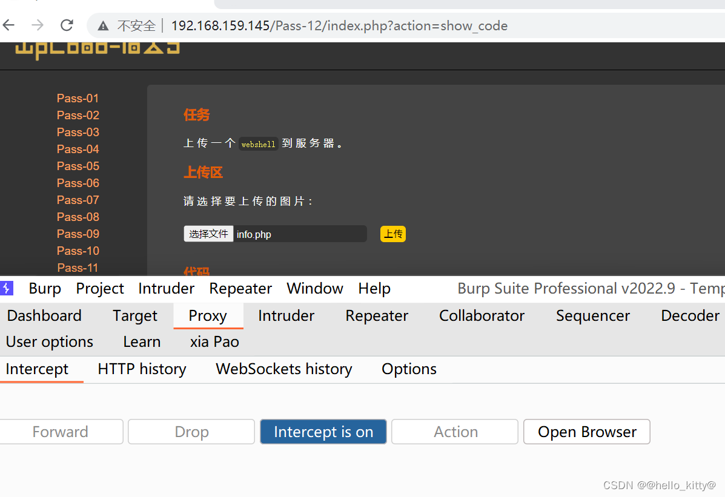Click the browser back arrow
725x497 pixels.
[x=9, y=25]
